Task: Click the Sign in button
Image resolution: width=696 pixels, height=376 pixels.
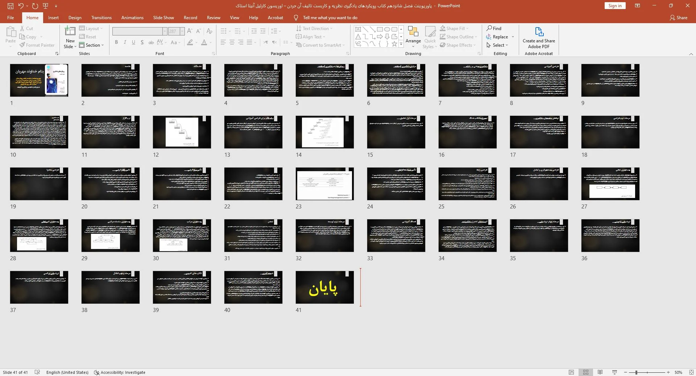Action: tap(615, 6)
